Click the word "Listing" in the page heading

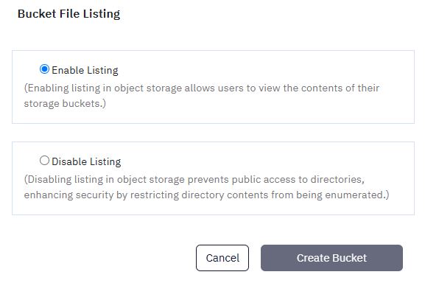point(102,14)
